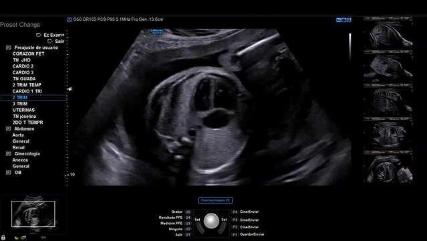Click the grayscale bar beside the image
This screenshot has height=241, width=427.
click(x=350, y=46)
